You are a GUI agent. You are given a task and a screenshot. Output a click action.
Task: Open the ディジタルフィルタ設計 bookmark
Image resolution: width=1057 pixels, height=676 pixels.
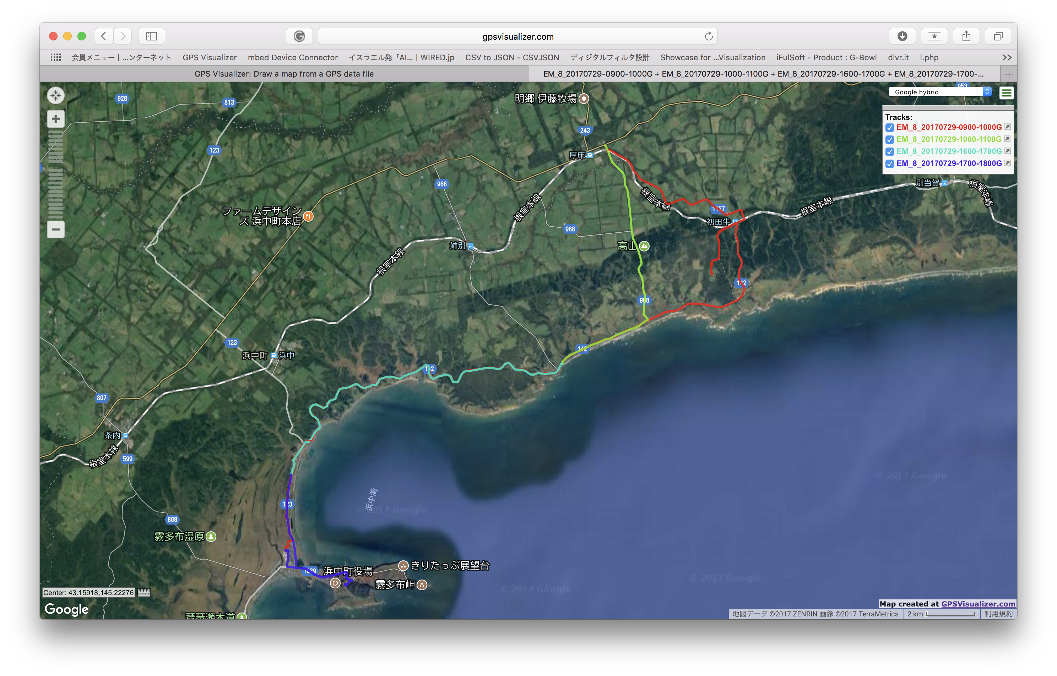click(x=609, y=57)
